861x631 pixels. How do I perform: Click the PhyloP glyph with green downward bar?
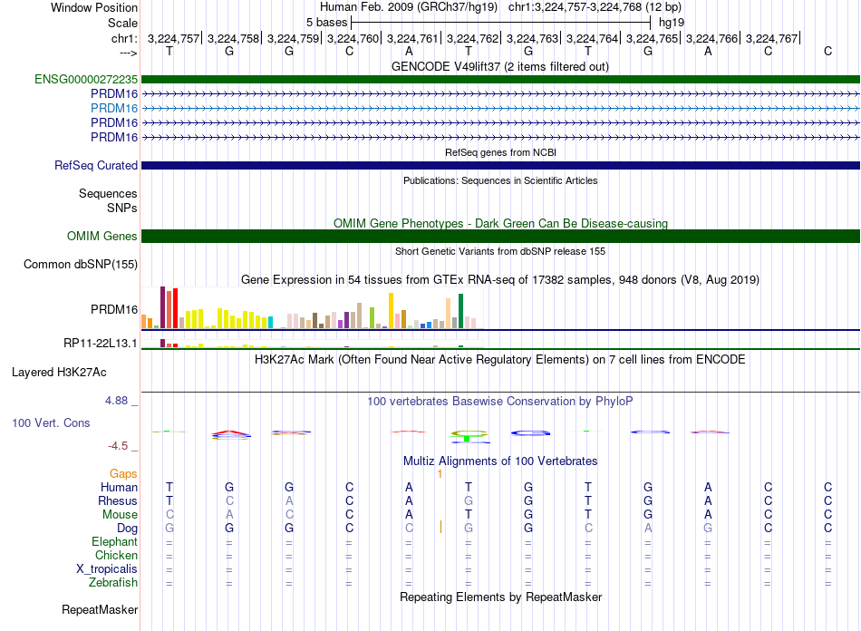pos(469,436)
